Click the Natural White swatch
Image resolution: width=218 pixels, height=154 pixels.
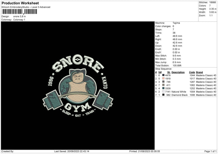(163, 92)
